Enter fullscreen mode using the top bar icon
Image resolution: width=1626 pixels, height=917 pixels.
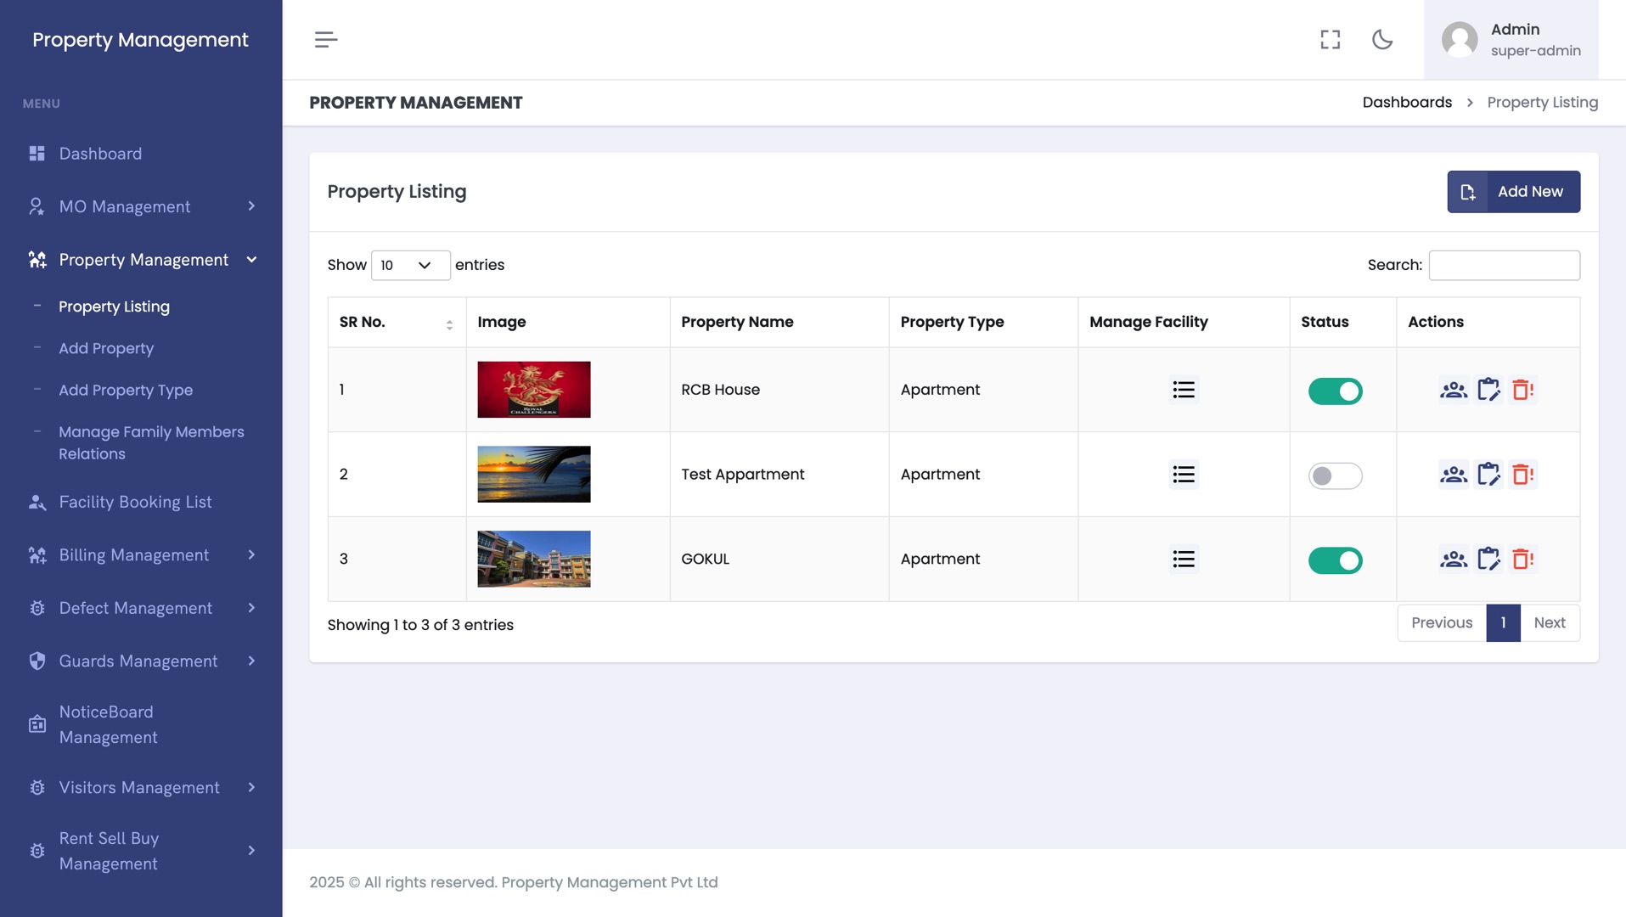(x=1330, y=40)
